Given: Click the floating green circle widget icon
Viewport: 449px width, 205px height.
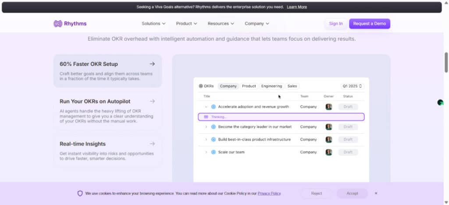Looking at the screenshot, I should 440,102.
